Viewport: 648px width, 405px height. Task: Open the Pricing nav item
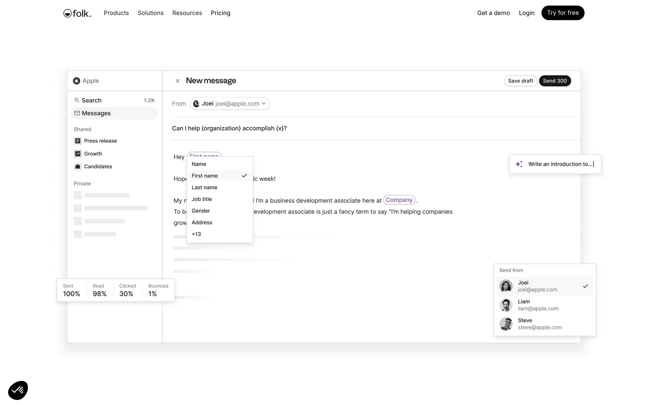pos(220,13)
